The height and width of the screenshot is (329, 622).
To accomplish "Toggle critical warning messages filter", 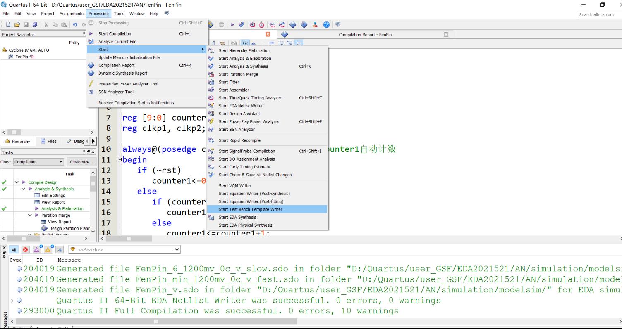I will coord(36,249).
